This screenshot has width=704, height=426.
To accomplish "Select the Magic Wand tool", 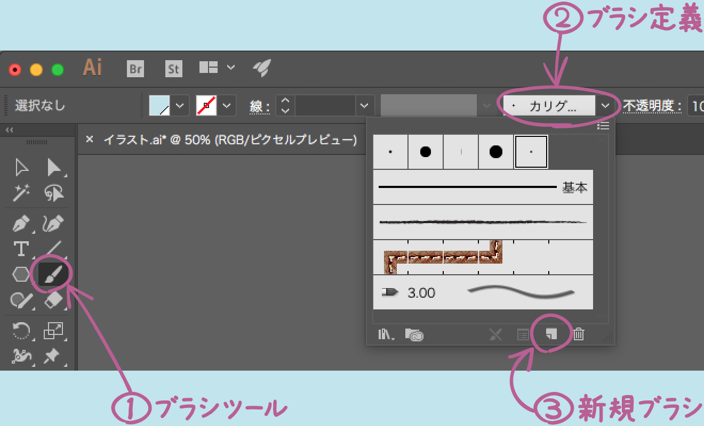I will [21, 193].
